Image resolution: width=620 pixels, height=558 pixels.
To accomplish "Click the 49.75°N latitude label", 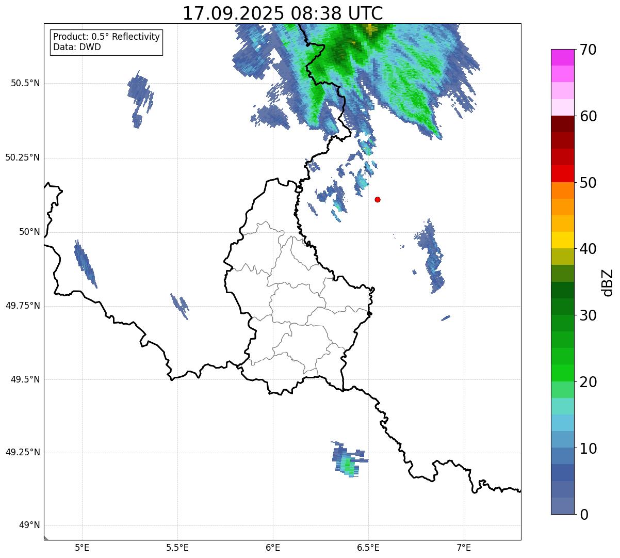I will point(23,306).
